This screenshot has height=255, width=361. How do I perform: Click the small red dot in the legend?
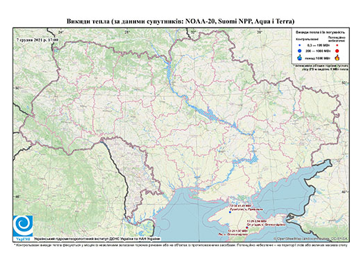tap(337, 45)
